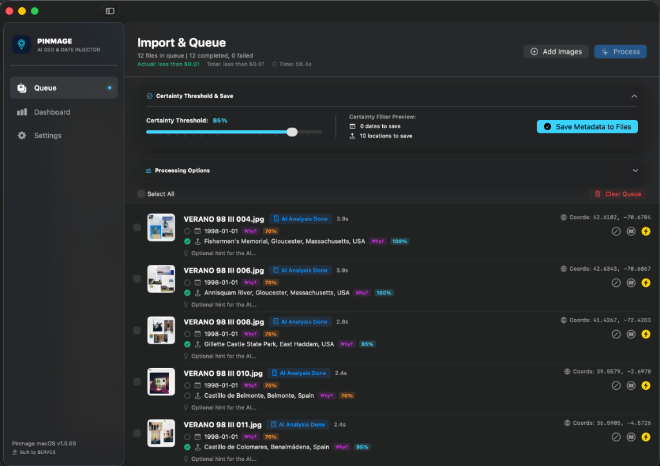Viewport: 660px width, 466px height.
Task: Tick the checkbox for VERANO 98 III 006.jpg
Action: [137, 278]
